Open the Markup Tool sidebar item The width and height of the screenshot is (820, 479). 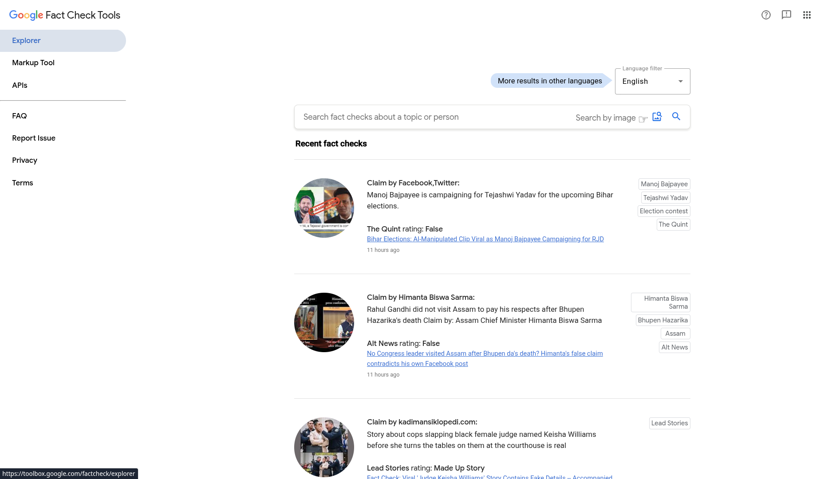click(33, 63)
